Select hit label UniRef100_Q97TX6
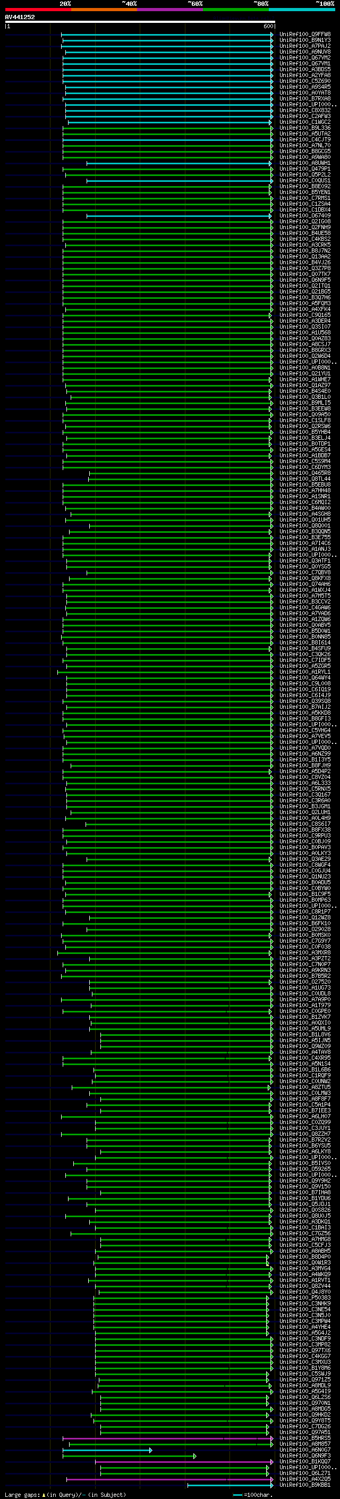The width and height of the screenshot is (340, 1499). (x=305, y=1350)
